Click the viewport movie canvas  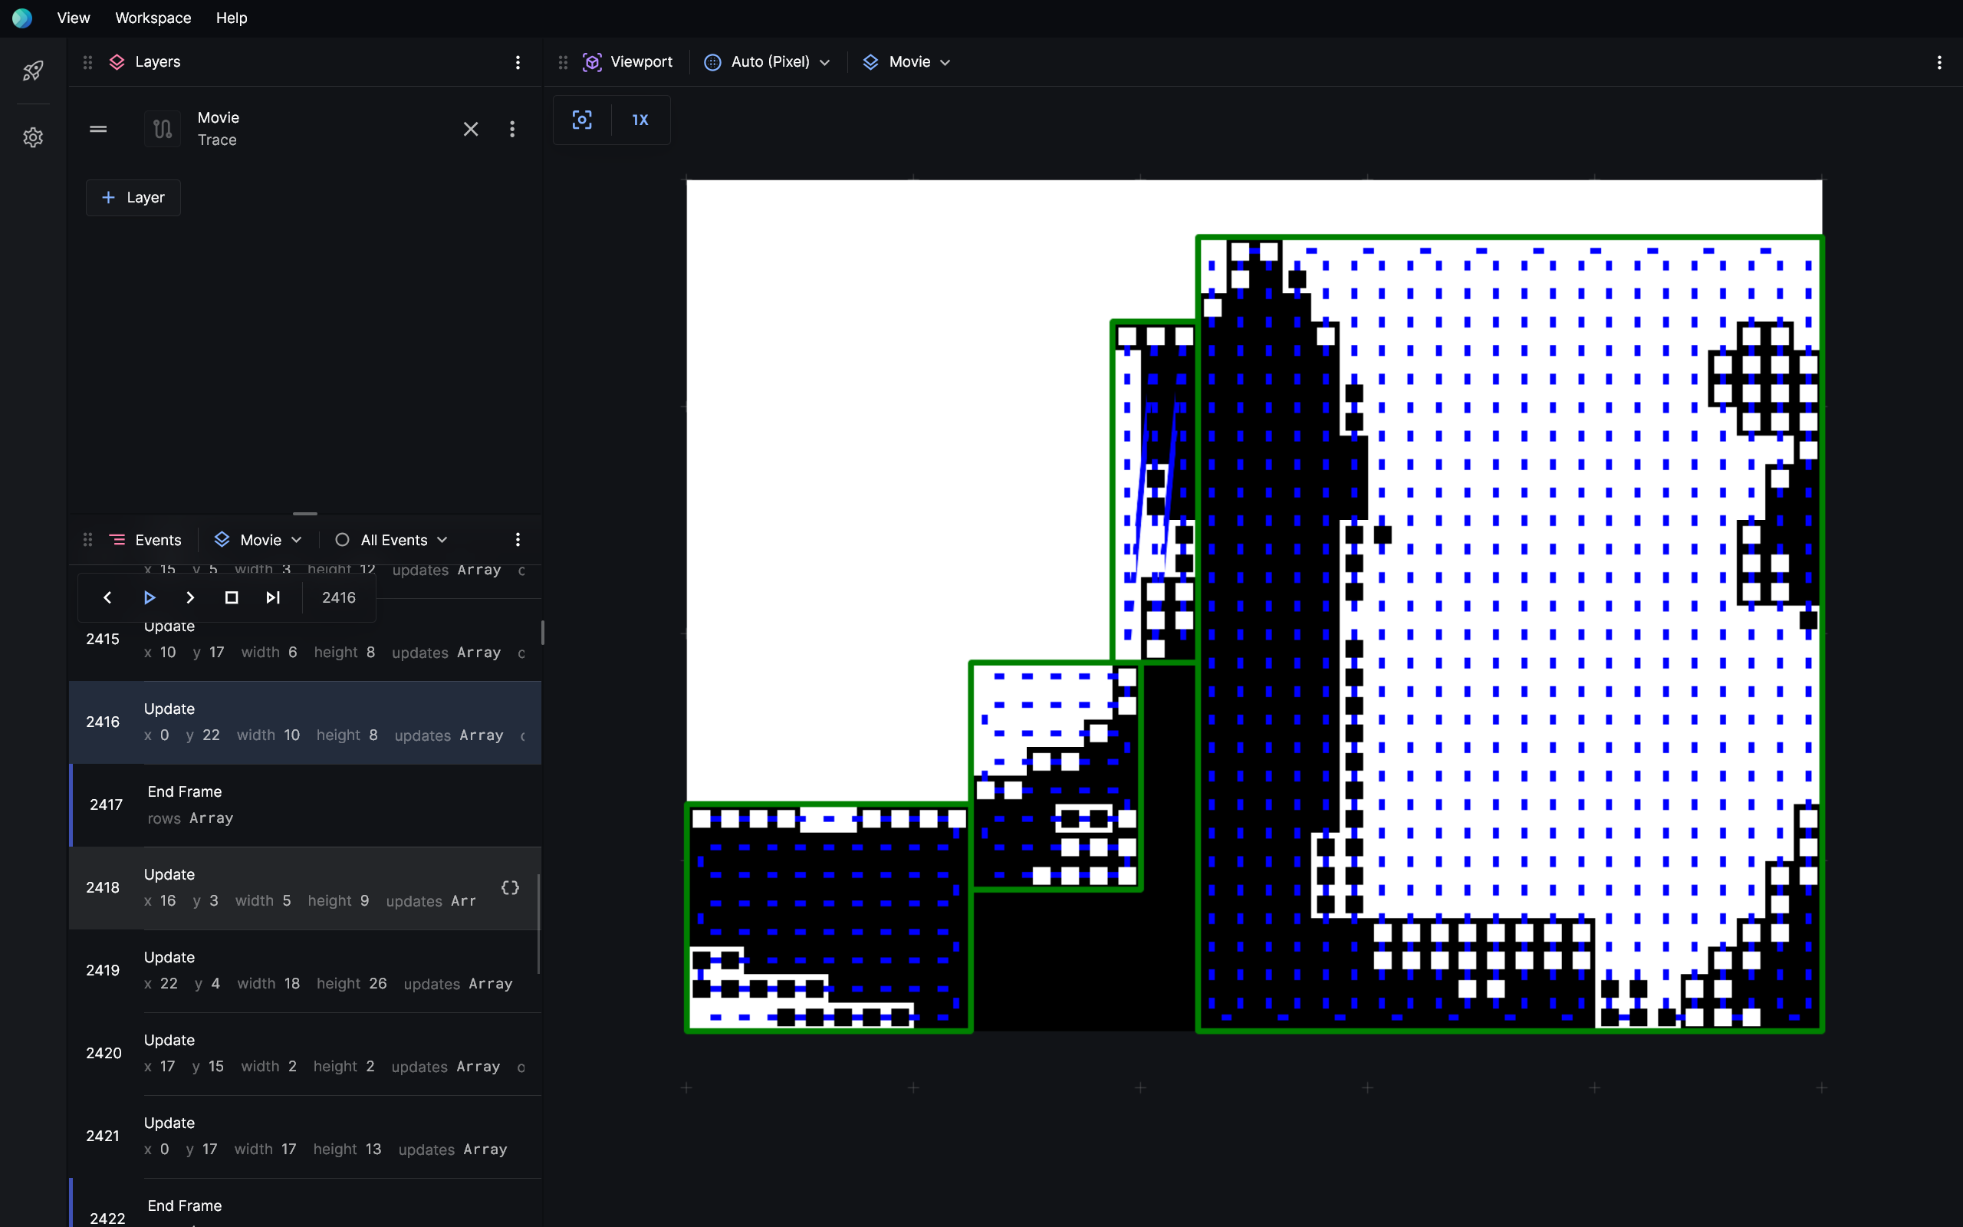tap(1254, 605)
